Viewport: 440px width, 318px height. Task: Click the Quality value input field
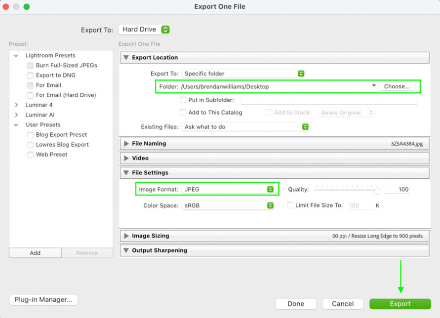(397, 190)
